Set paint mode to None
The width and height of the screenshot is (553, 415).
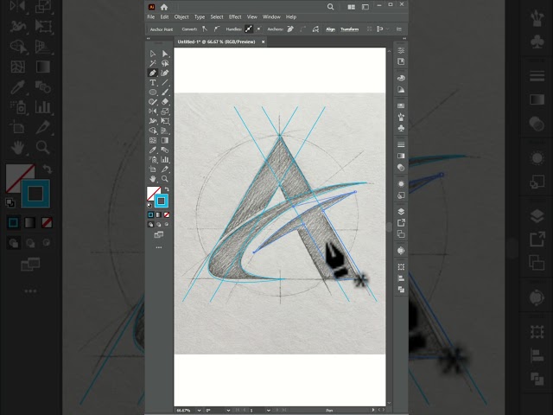[167, 214]
